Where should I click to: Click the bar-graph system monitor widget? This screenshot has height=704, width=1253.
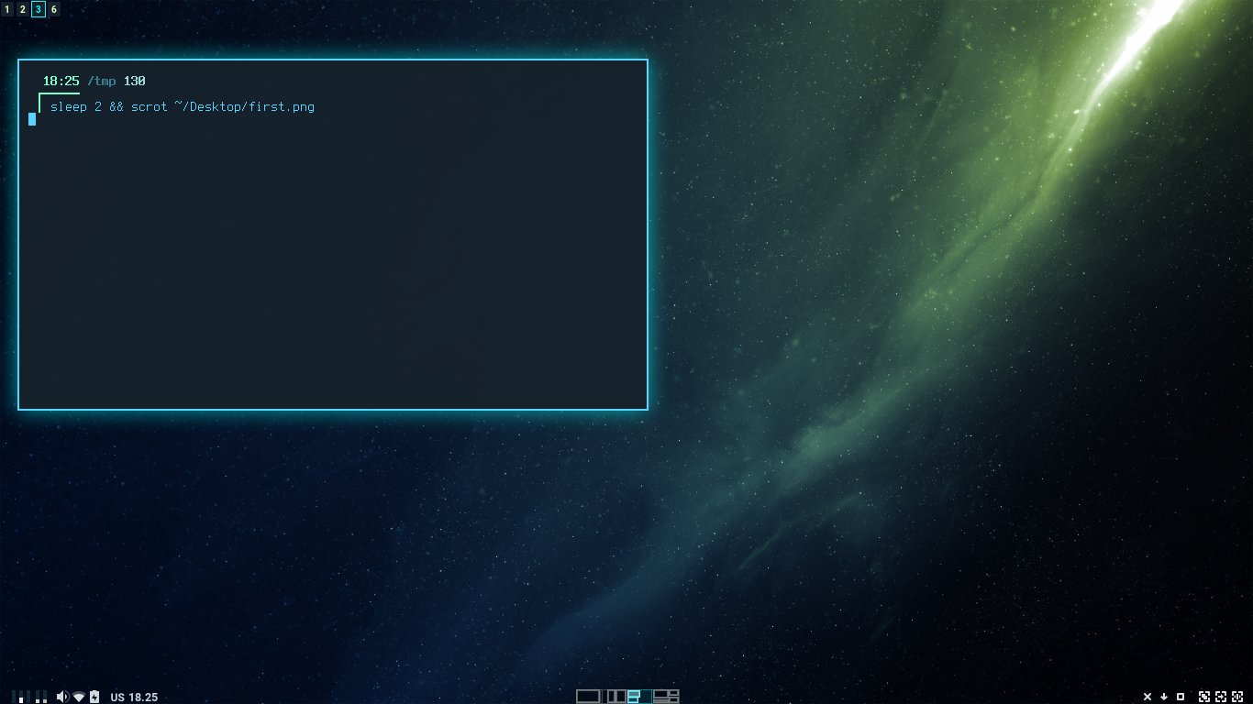pos(29,697)
